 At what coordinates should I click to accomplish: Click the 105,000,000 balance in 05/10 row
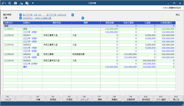168,35
